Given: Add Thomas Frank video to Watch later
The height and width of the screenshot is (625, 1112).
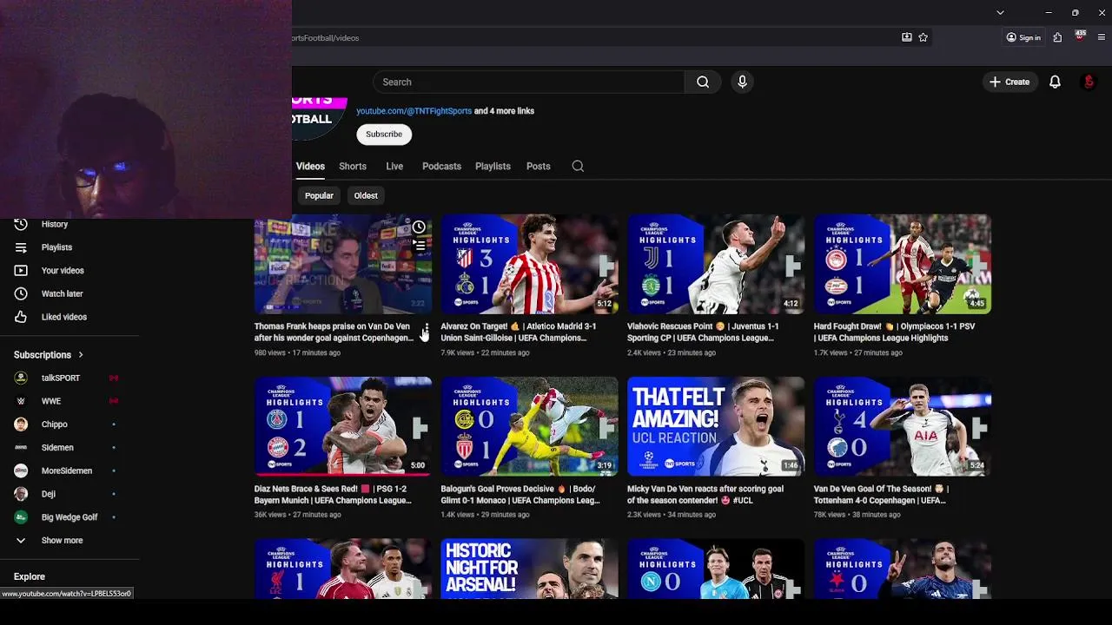Looking at the screenshot, I should point(419,227).
